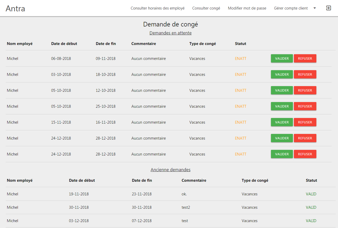Open the Consulter congé page

pos(206,8)
